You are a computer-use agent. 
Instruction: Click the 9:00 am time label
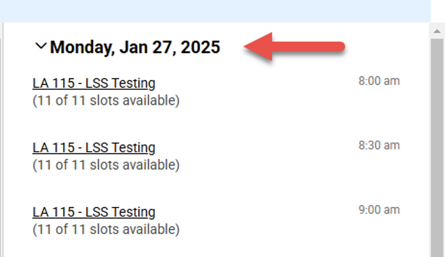coord(378,210)
